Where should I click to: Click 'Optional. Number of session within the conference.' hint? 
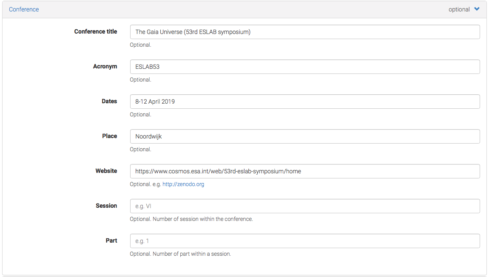191,219
